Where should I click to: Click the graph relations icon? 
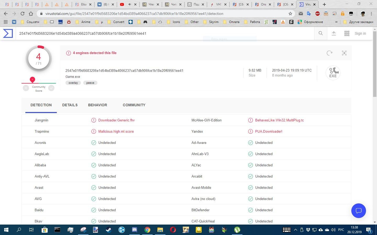click(344, 53)
